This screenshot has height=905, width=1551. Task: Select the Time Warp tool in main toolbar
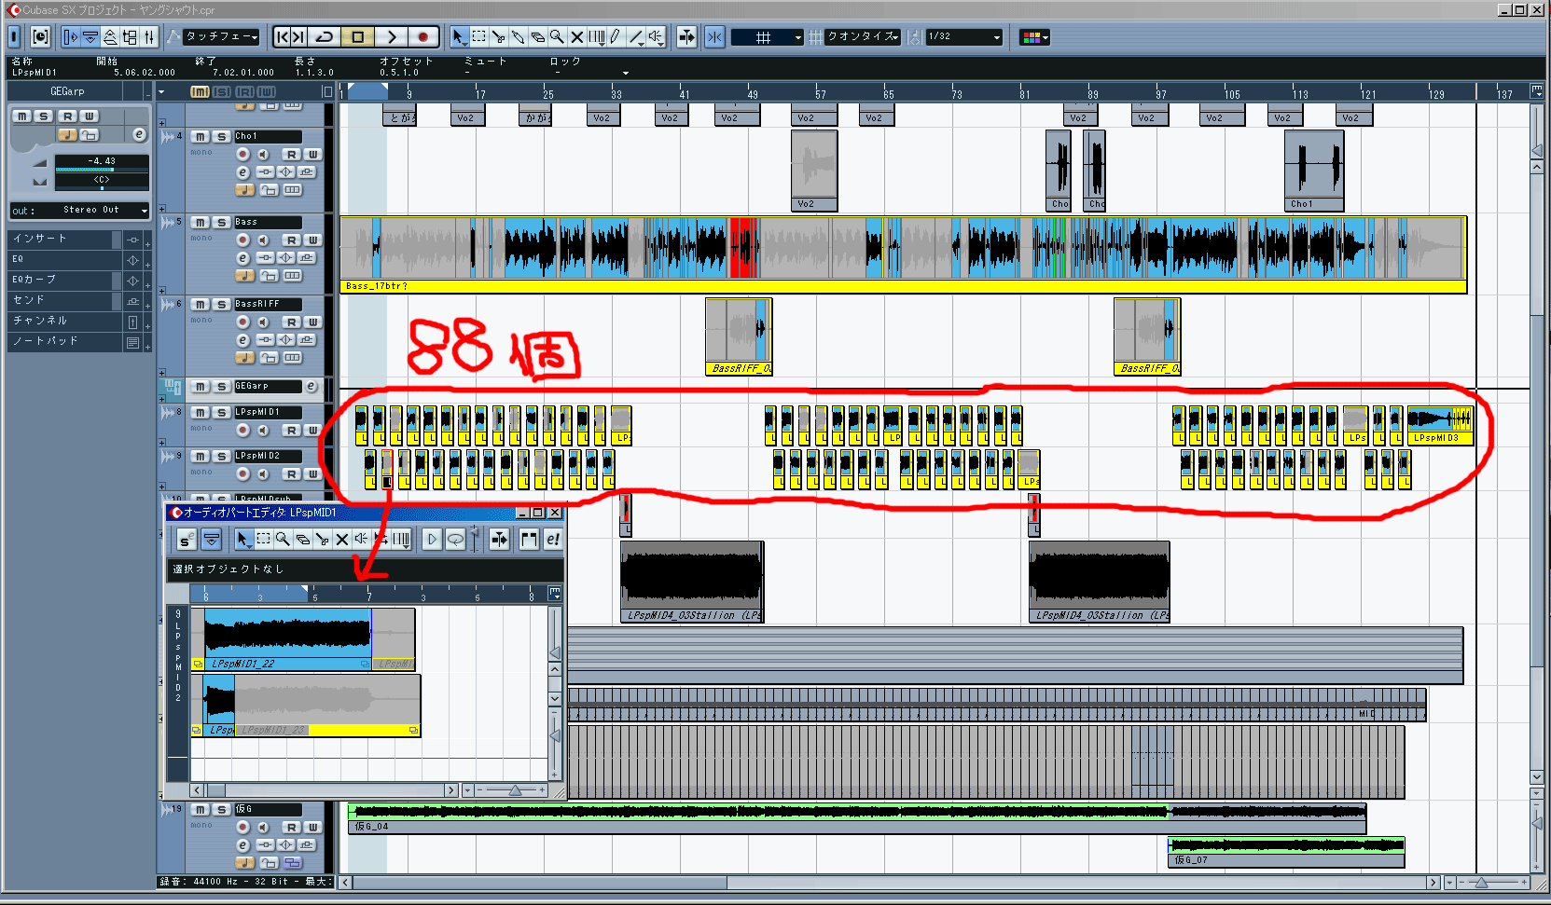coord(596,37)
